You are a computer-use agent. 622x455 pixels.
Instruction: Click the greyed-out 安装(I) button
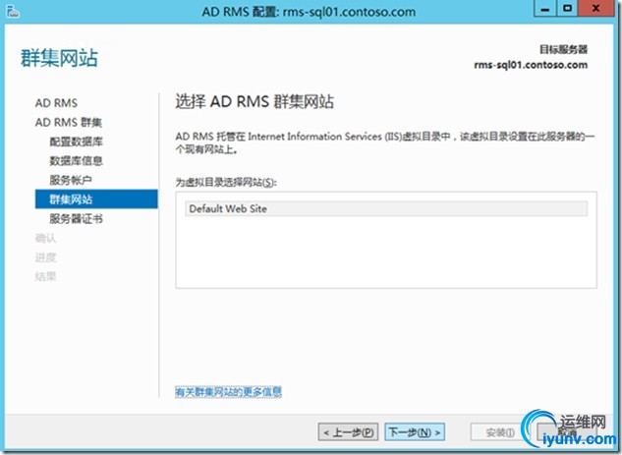point(500,432)
